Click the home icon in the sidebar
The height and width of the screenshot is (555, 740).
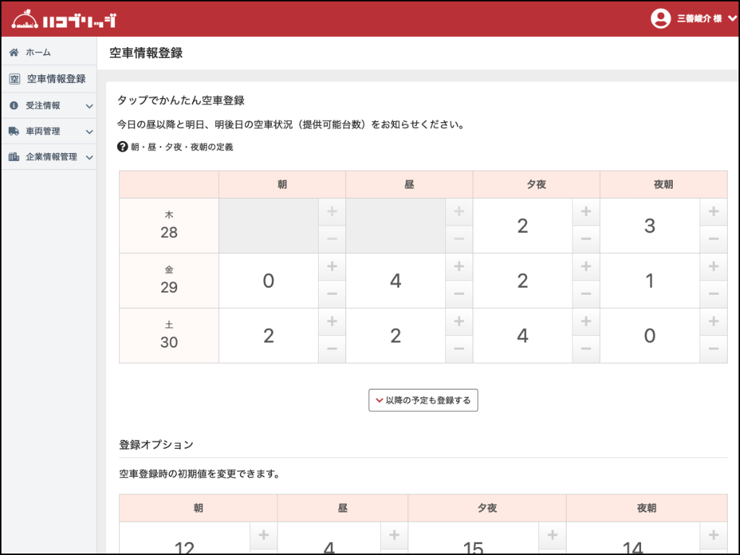point(13,52)
